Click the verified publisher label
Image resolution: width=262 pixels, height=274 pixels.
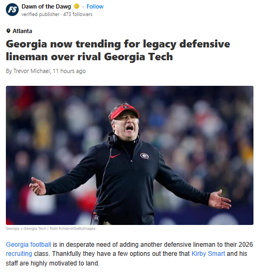pos(41,14)
